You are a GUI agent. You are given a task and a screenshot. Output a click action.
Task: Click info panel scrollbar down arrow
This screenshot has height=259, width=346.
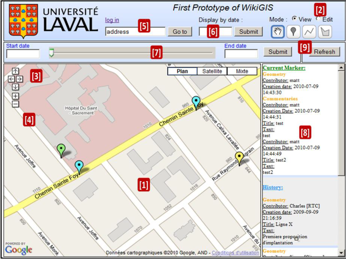point(341,253)
